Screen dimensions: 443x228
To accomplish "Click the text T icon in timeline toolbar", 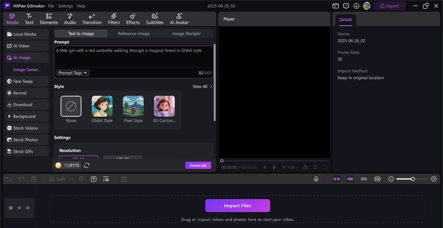I will click(x=94, y=179).
